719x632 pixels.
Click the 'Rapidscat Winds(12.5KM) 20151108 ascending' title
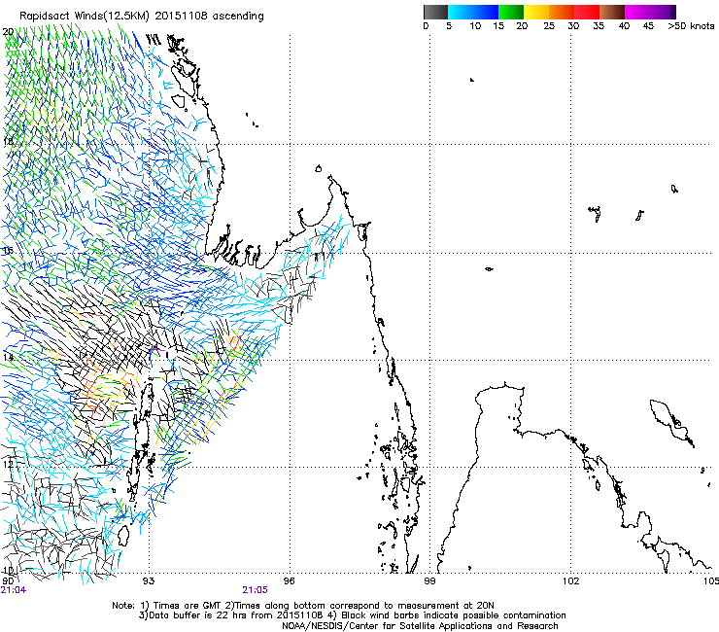(x=142, y=17)
